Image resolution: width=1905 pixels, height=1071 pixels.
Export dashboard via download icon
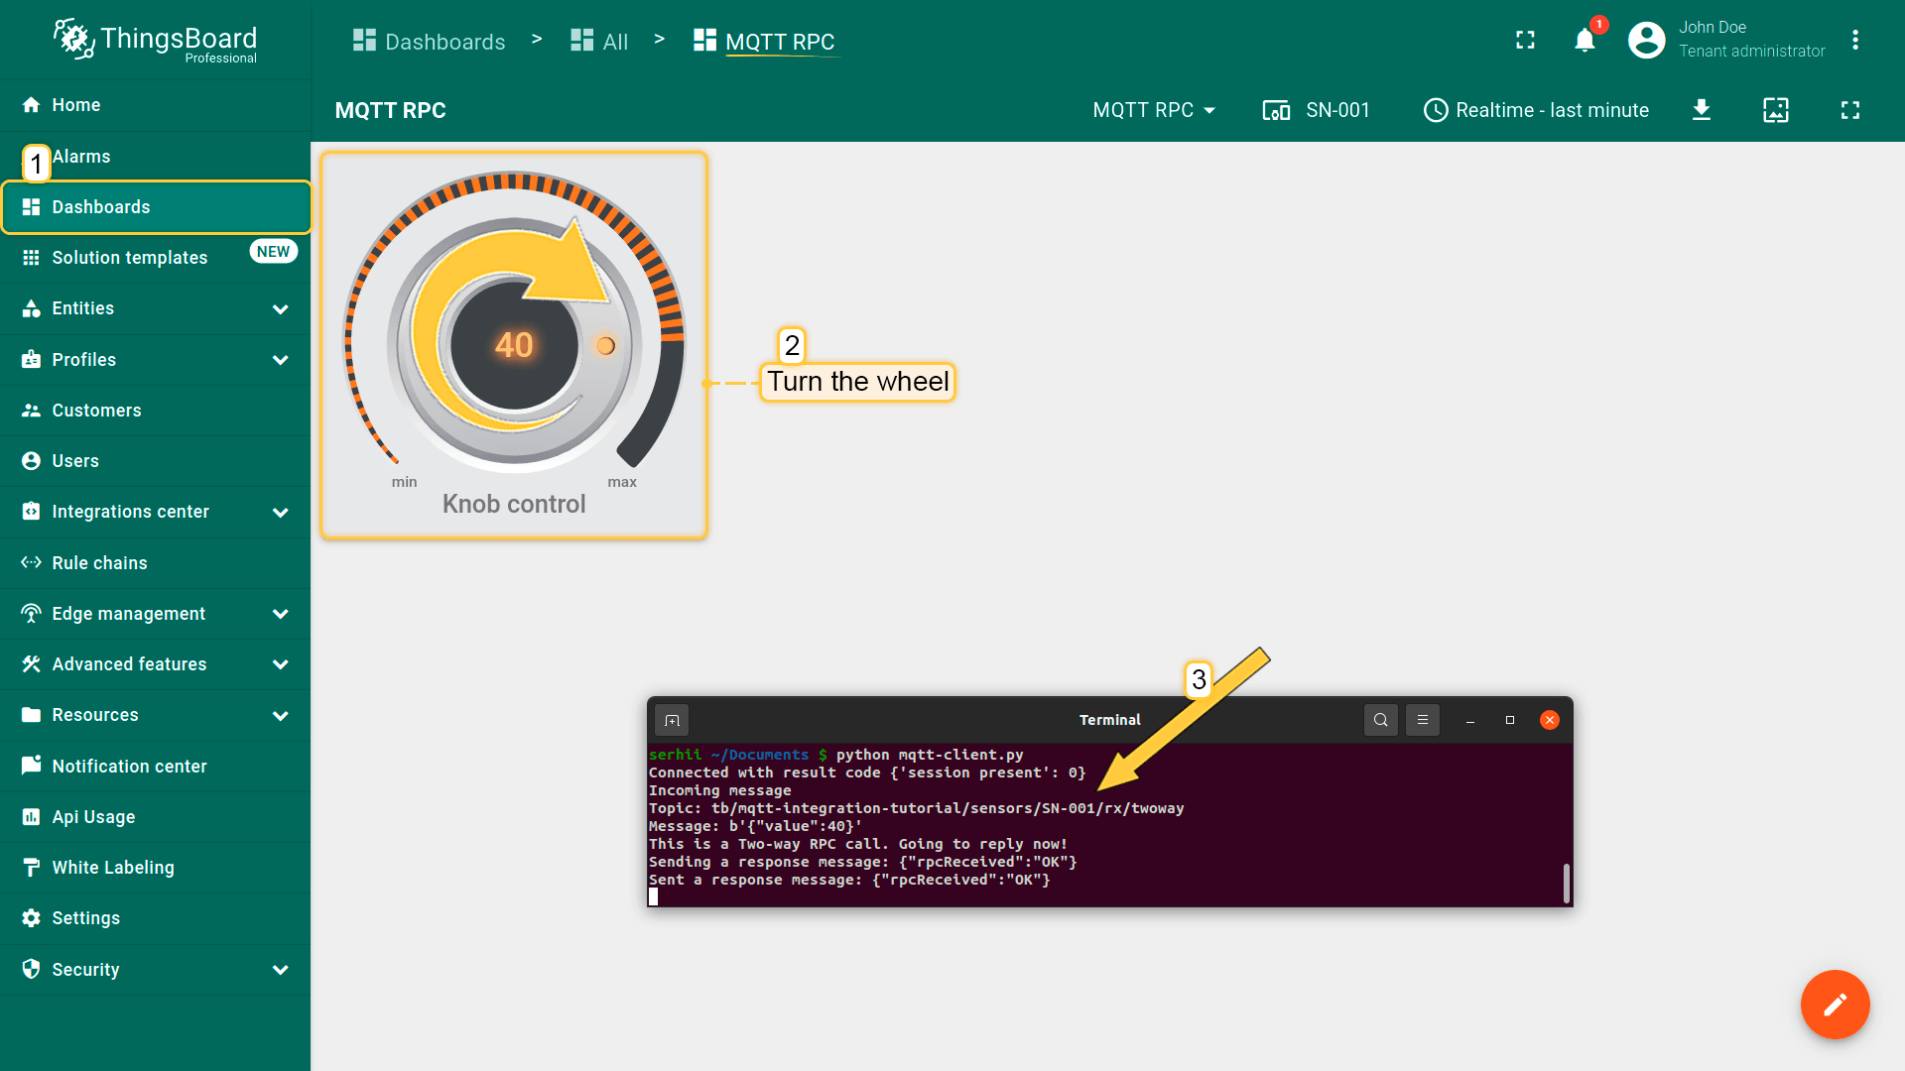coord(1701,110)
